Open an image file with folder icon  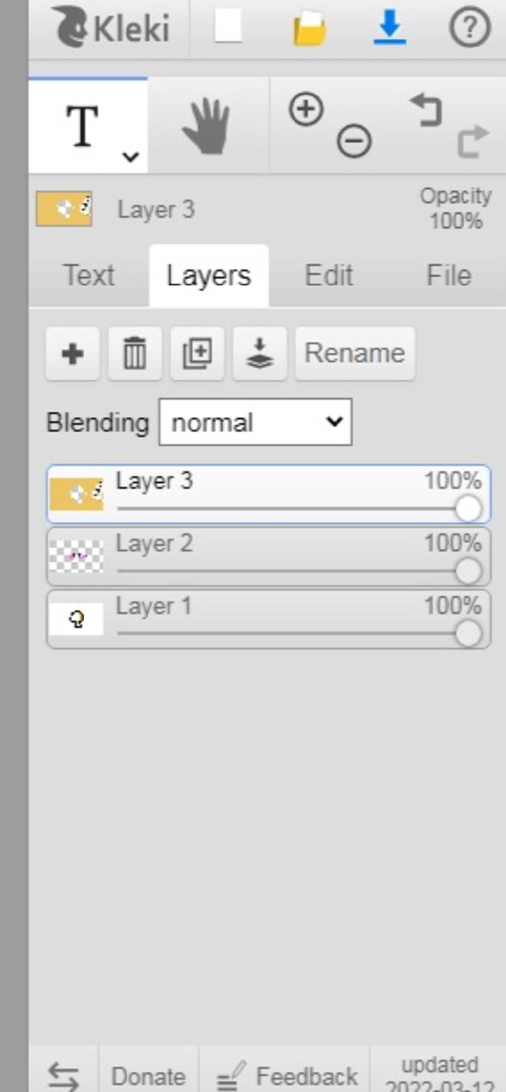[309, 29]
